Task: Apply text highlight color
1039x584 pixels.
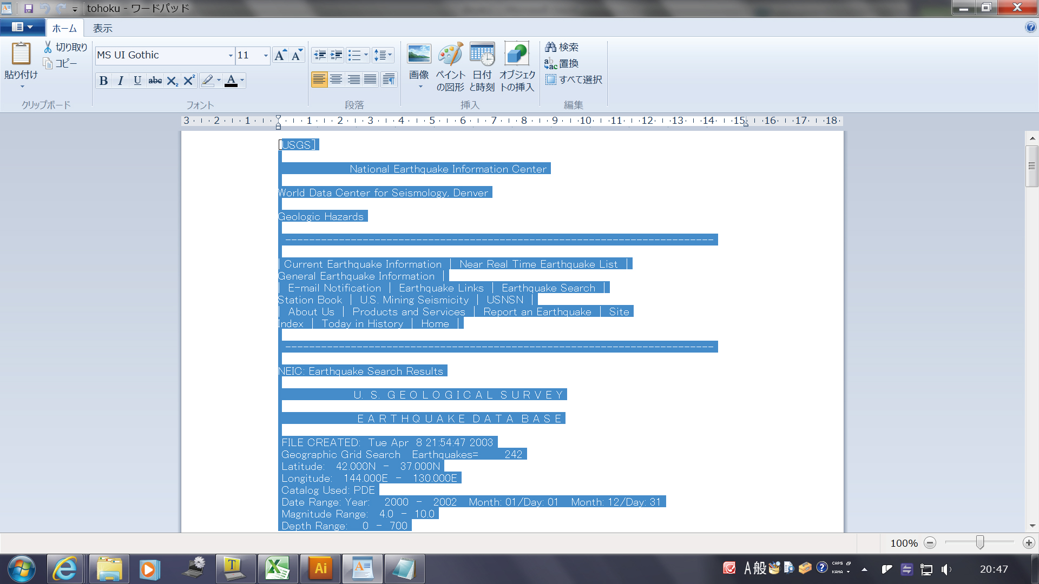Action: (x=207, y=81)
